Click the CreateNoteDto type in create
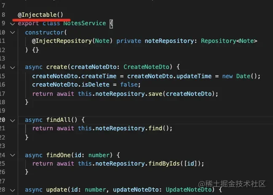This screenshot has width=273, height=195. (146, 67)
